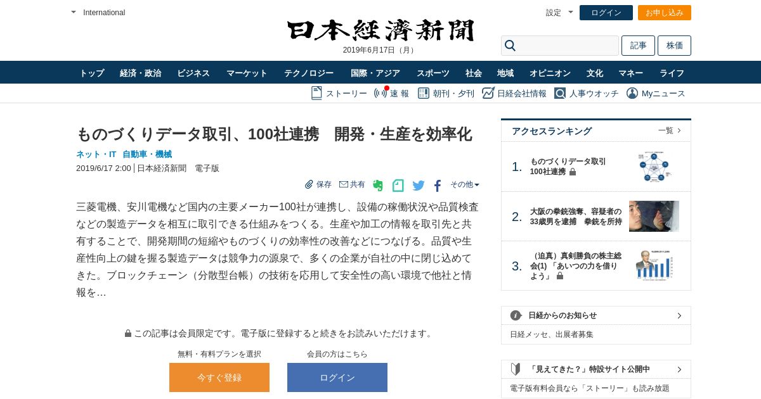Open 経済・政治 section

click(140, 73)
